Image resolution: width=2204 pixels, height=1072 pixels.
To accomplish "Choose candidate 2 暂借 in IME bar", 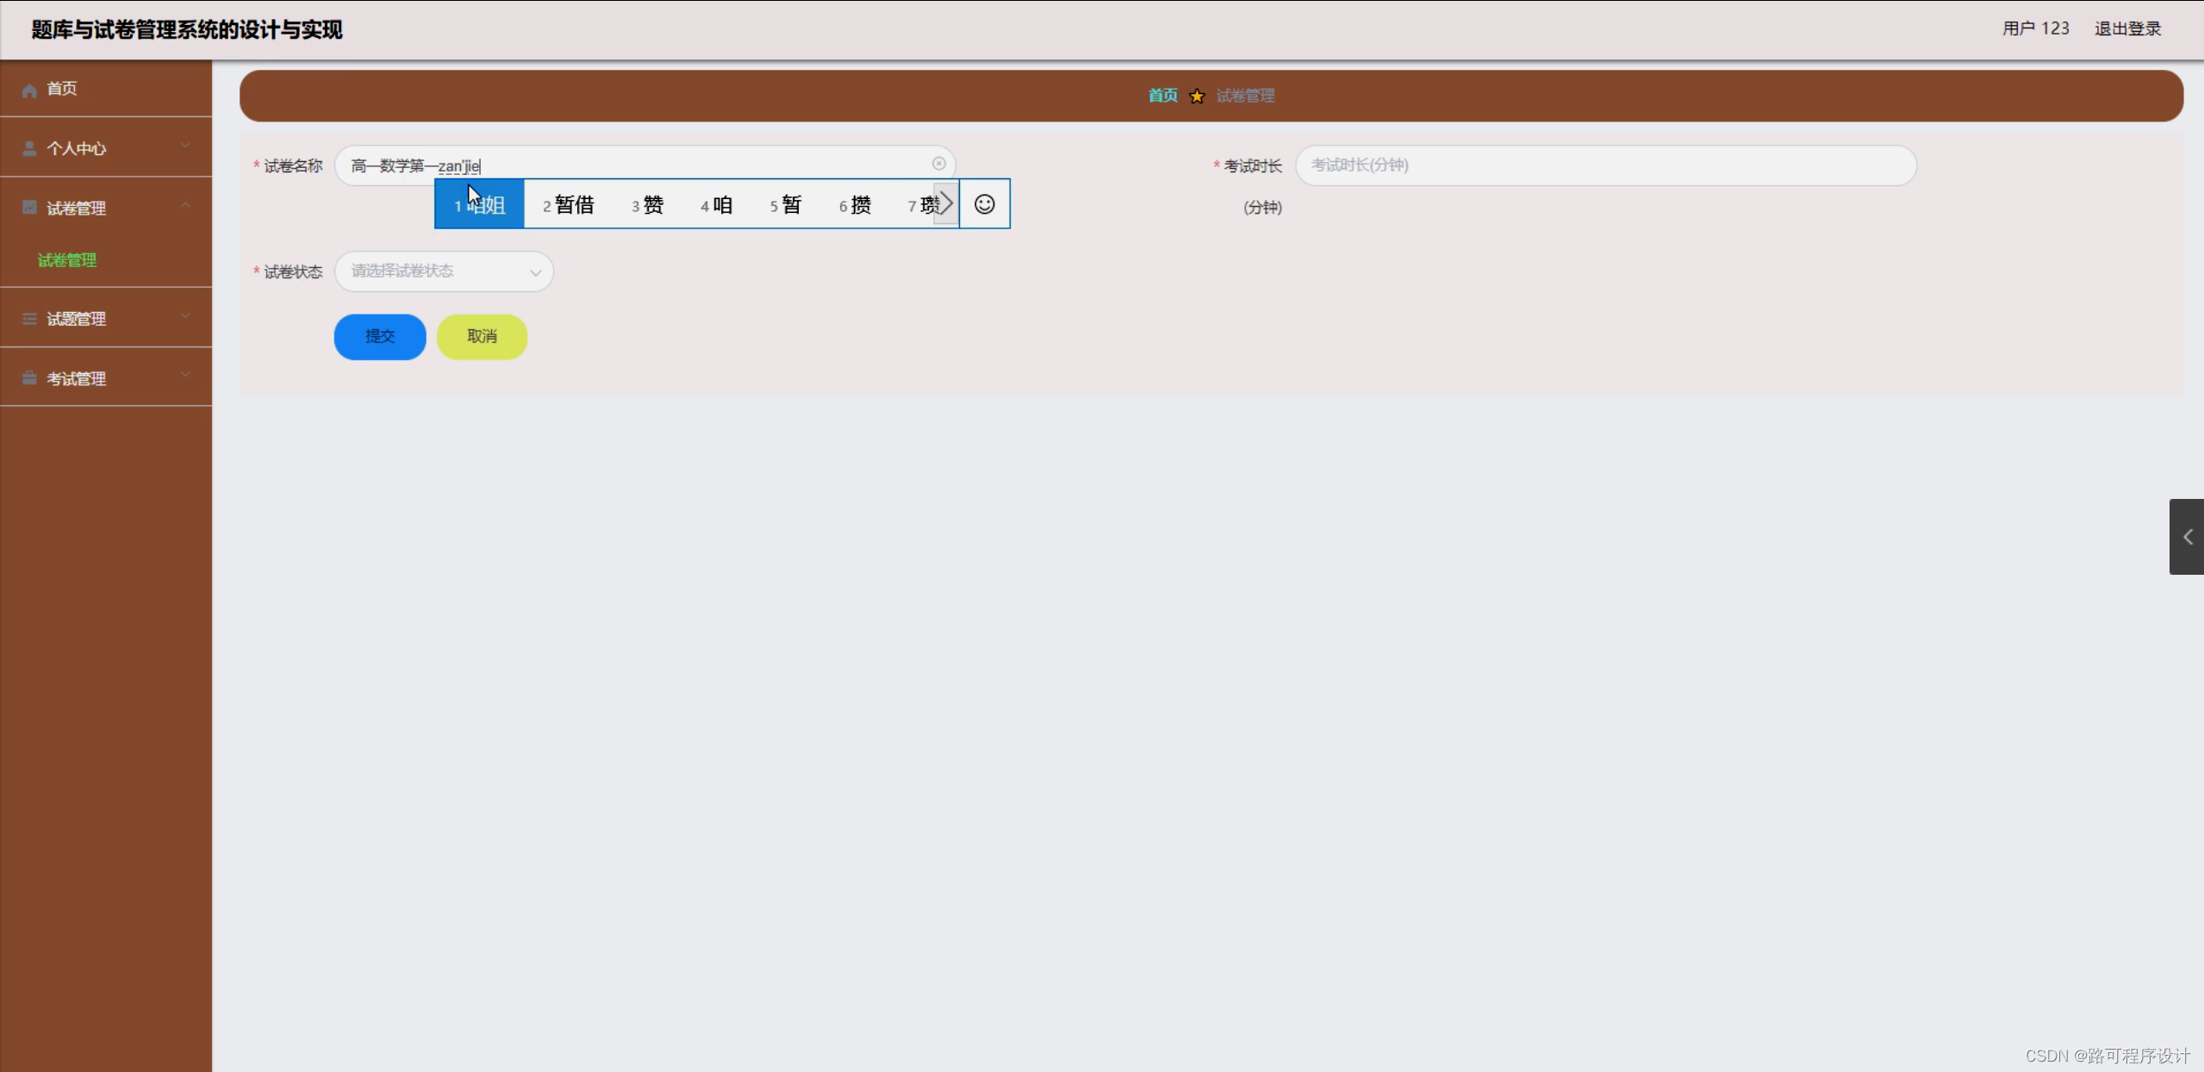I will click(x=569, y=205).
